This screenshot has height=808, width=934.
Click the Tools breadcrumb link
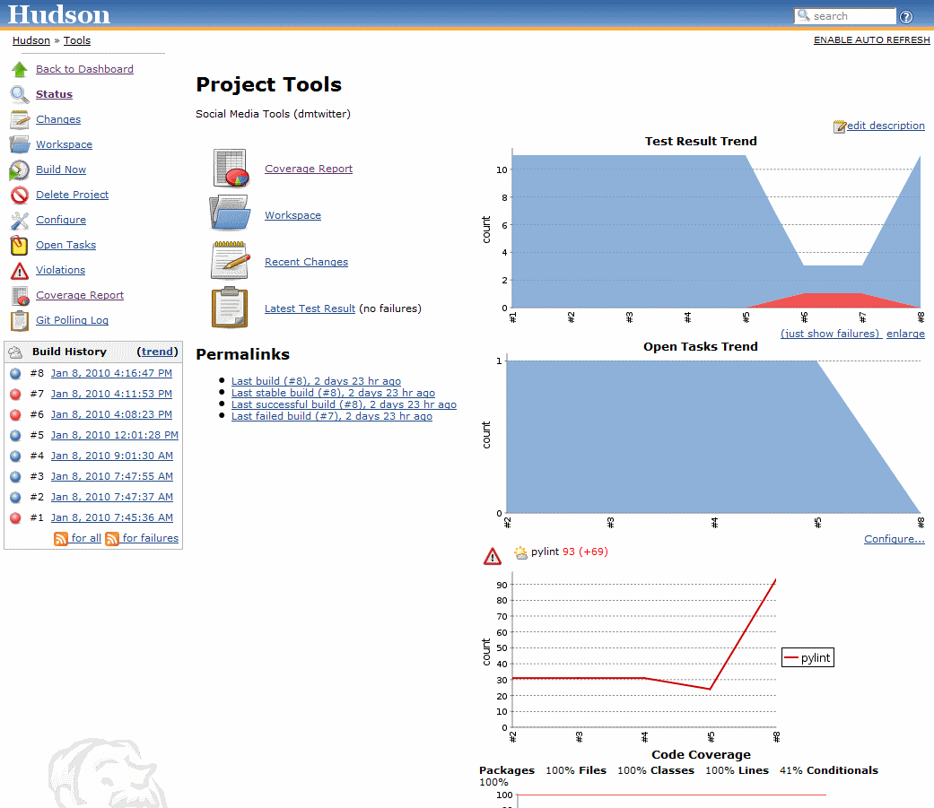coord(77,40)
